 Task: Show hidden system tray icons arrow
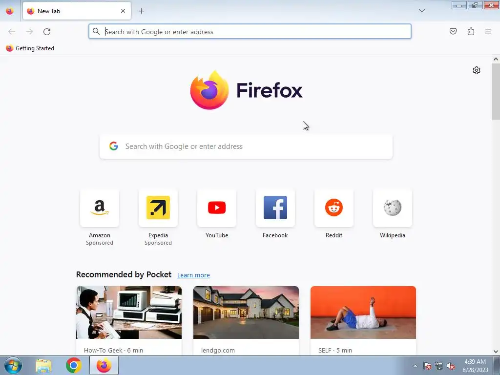(415, 366)
